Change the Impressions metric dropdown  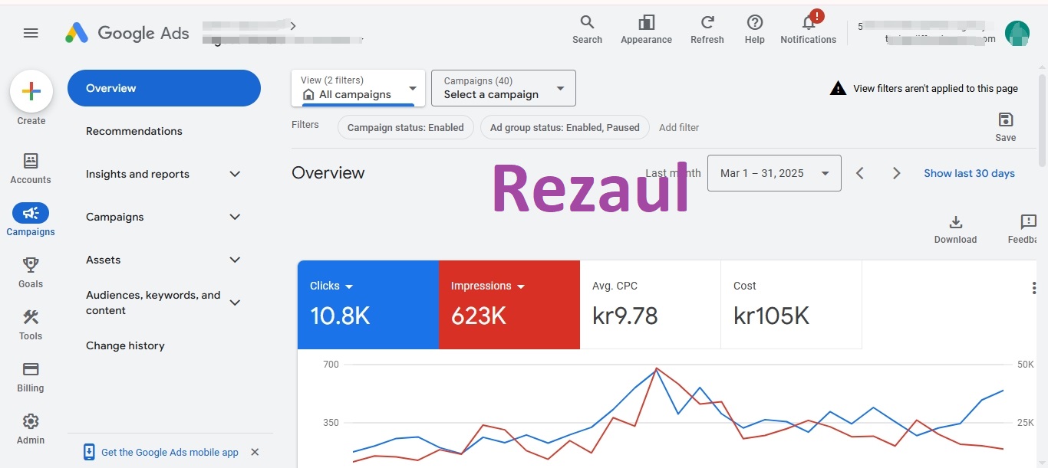pos(488,286)
